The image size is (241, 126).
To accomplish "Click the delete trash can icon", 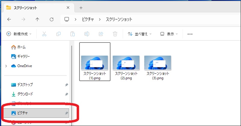I will [x=115, y=34].
